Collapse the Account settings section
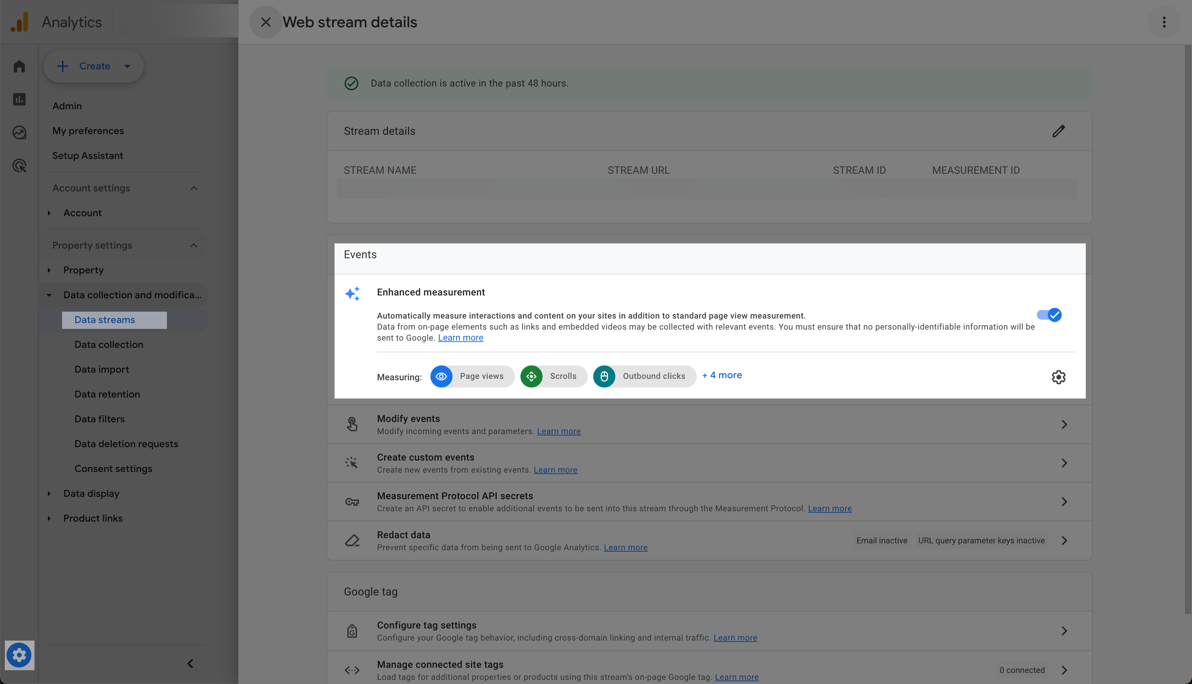The width and height of the screenshot is (1192, 684). click(x=193, y=188)
